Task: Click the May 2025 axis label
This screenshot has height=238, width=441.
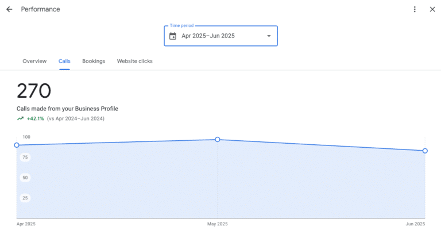Action: click(x=218, y=224)
